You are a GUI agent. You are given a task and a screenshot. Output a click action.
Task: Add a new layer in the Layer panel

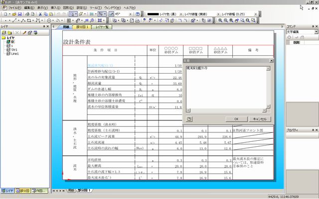4,33
